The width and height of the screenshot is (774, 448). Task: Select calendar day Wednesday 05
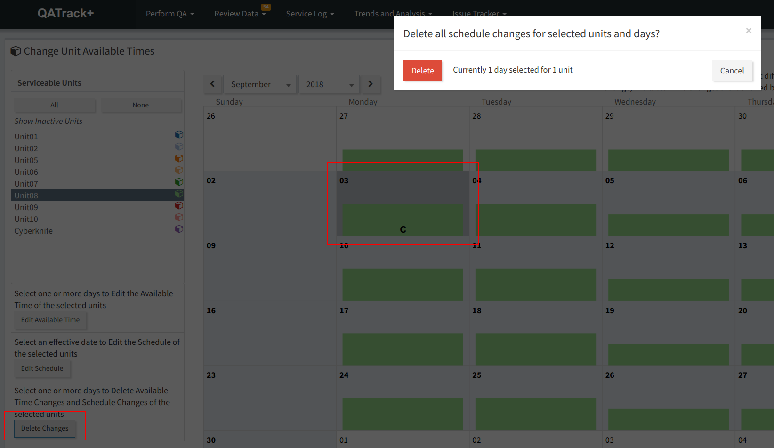coord(668,204)
